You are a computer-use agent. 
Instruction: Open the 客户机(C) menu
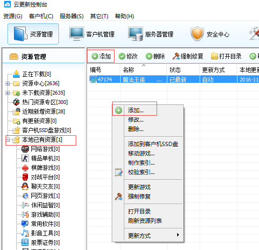[x=41, y=16]
